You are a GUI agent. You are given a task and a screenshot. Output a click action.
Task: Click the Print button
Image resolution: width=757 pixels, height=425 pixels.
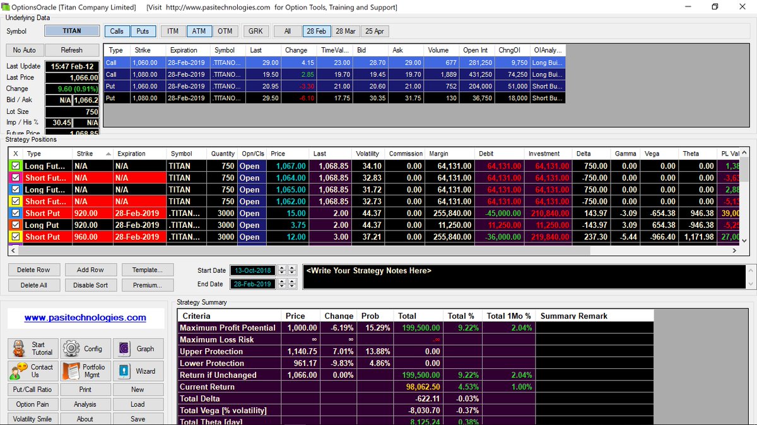[x=85, y=389]
